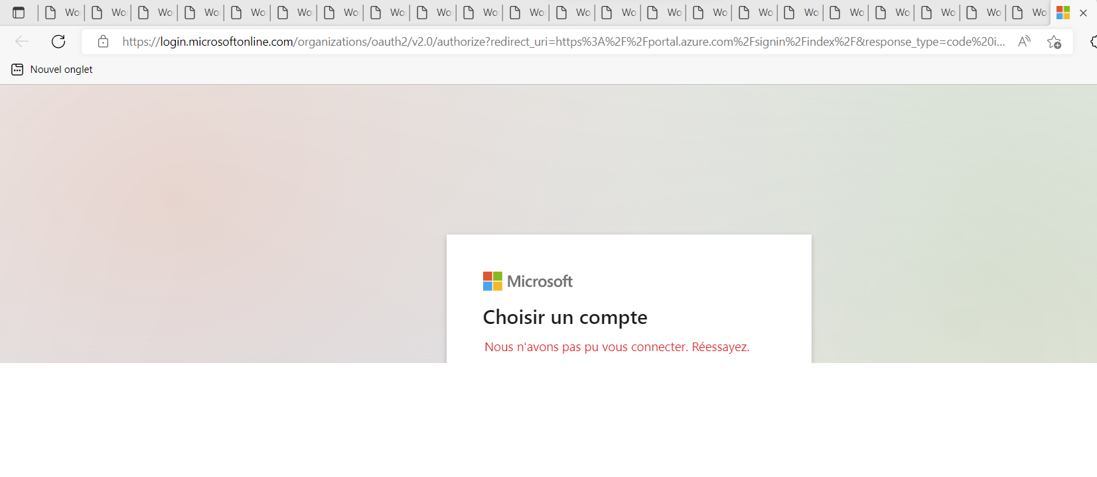This screenshot has height=477, width=1097.
Task: Open the tab actions menu icon
Action: [19, 13]
